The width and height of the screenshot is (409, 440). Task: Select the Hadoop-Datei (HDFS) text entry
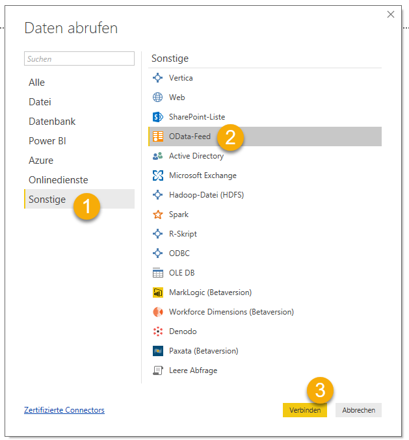pyautogui.click(x=206, y=195)
